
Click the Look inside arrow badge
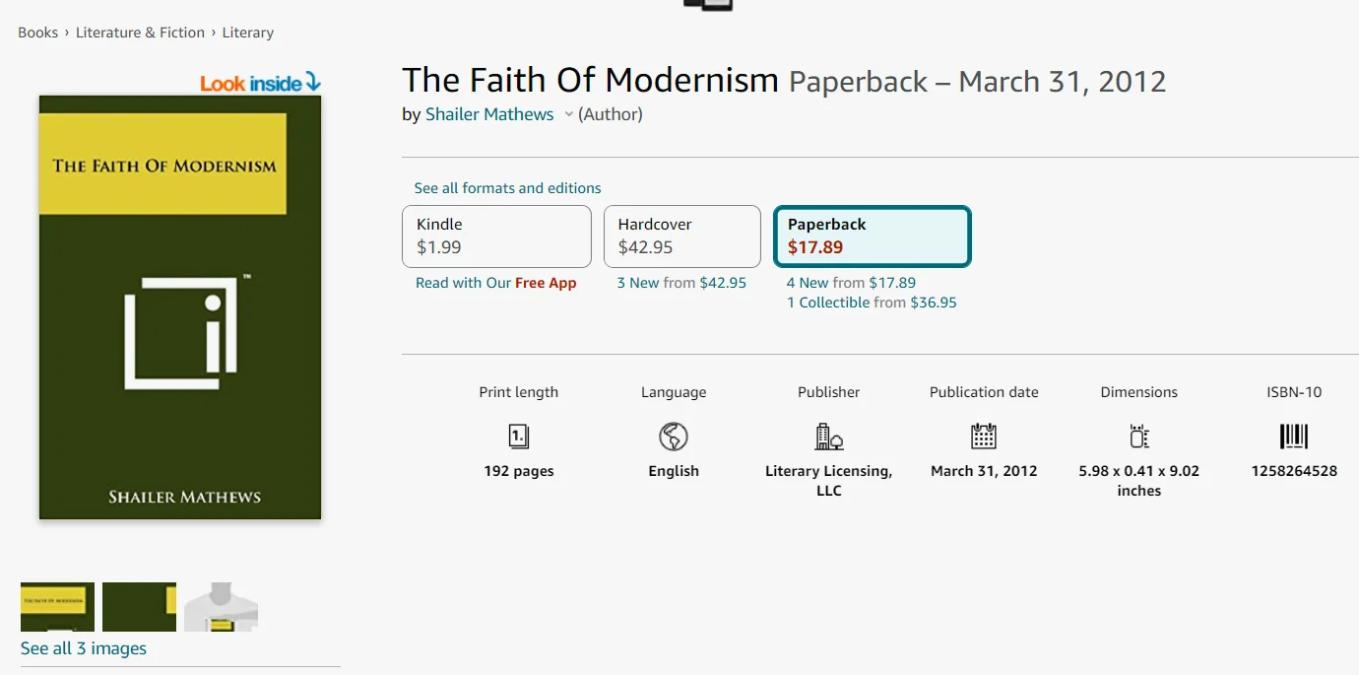tap(261, 83)
